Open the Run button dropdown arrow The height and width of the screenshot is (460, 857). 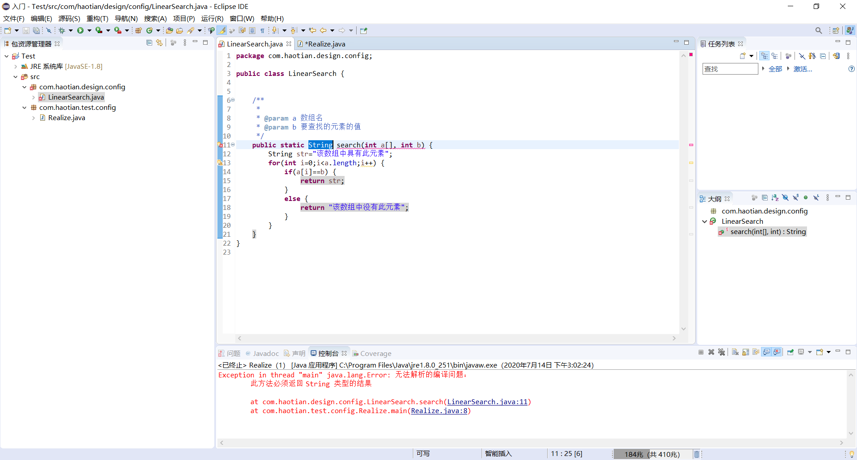point(89,30)
